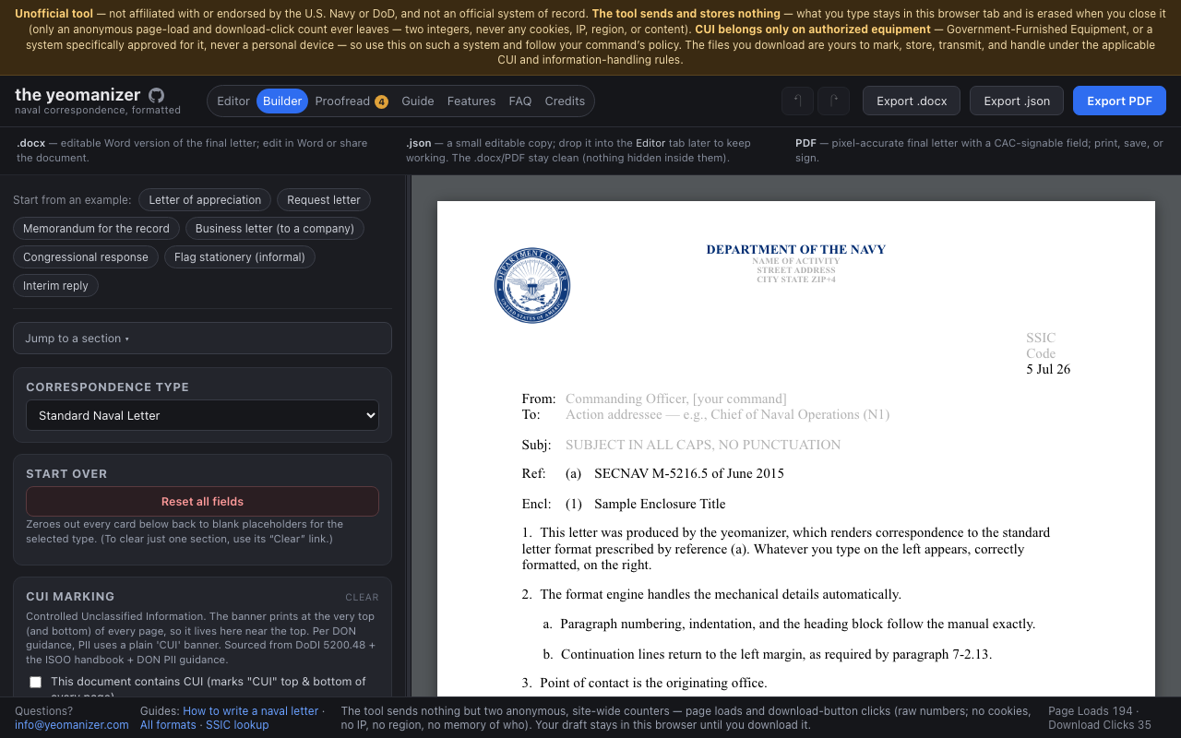Image resolution: width=1181 pixels, height=738 pixels.
Task: Click the redo arrow button
Action: point(833,101)
